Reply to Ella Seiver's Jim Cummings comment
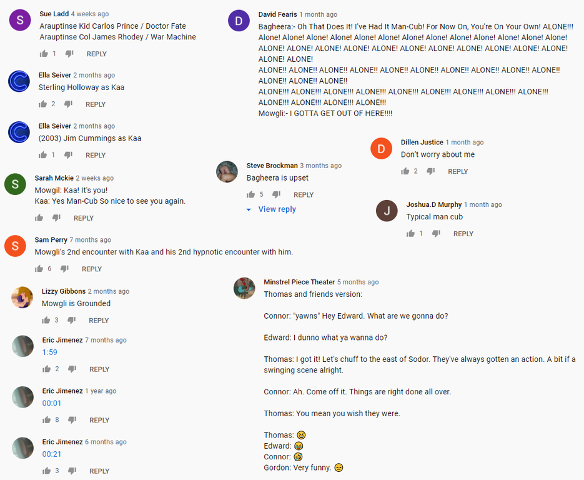584x480 pixels. [96, 155]
